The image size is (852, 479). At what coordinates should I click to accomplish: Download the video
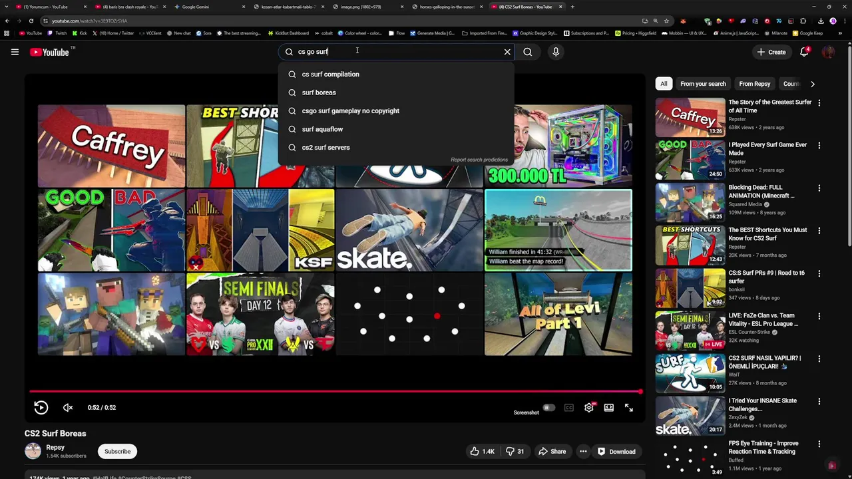(x=616, y=452)
